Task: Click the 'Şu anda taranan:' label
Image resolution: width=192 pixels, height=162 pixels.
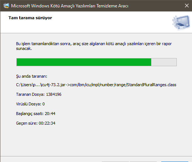Action: [32, 76]
